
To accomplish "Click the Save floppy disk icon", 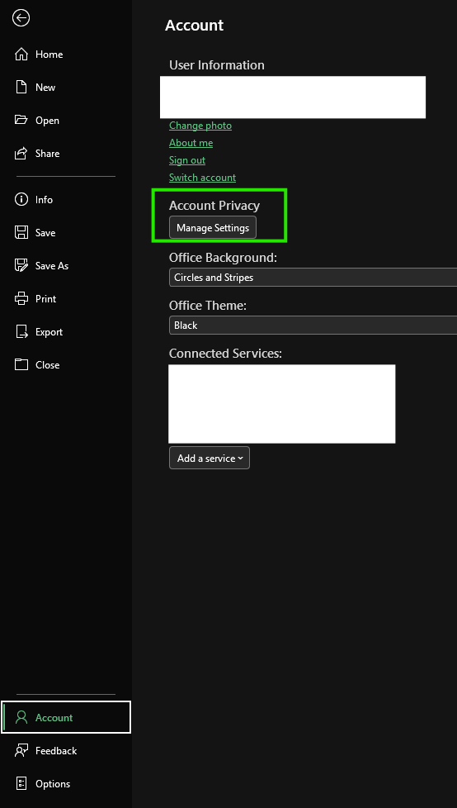I will click(21, 232).
